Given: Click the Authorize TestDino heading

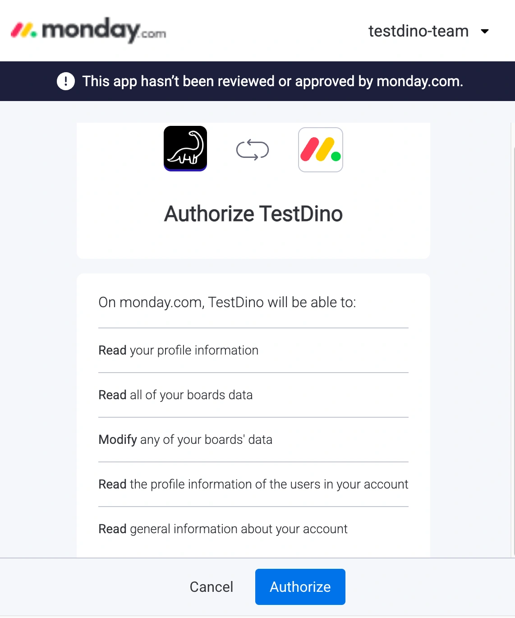Looking at the screenshot, I should pos(253,214).
